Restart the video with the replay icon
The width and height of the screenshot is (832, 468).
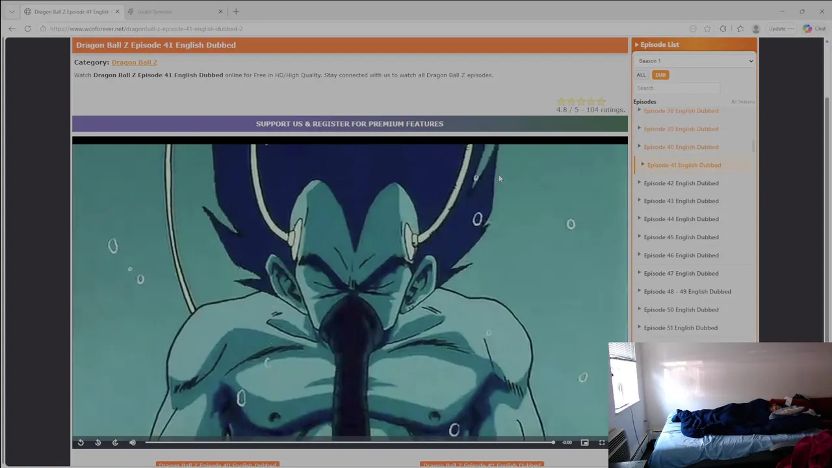[81, 443]
